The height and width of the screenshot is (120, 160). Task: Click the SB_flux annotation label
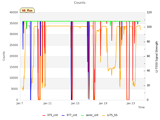[27, 10]
